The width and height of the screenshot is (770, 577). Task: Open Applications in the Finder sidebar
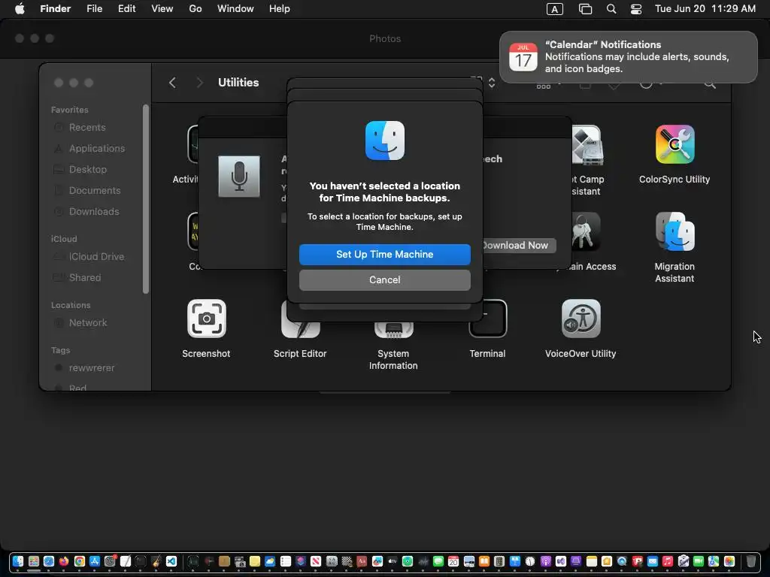point(97,149)
